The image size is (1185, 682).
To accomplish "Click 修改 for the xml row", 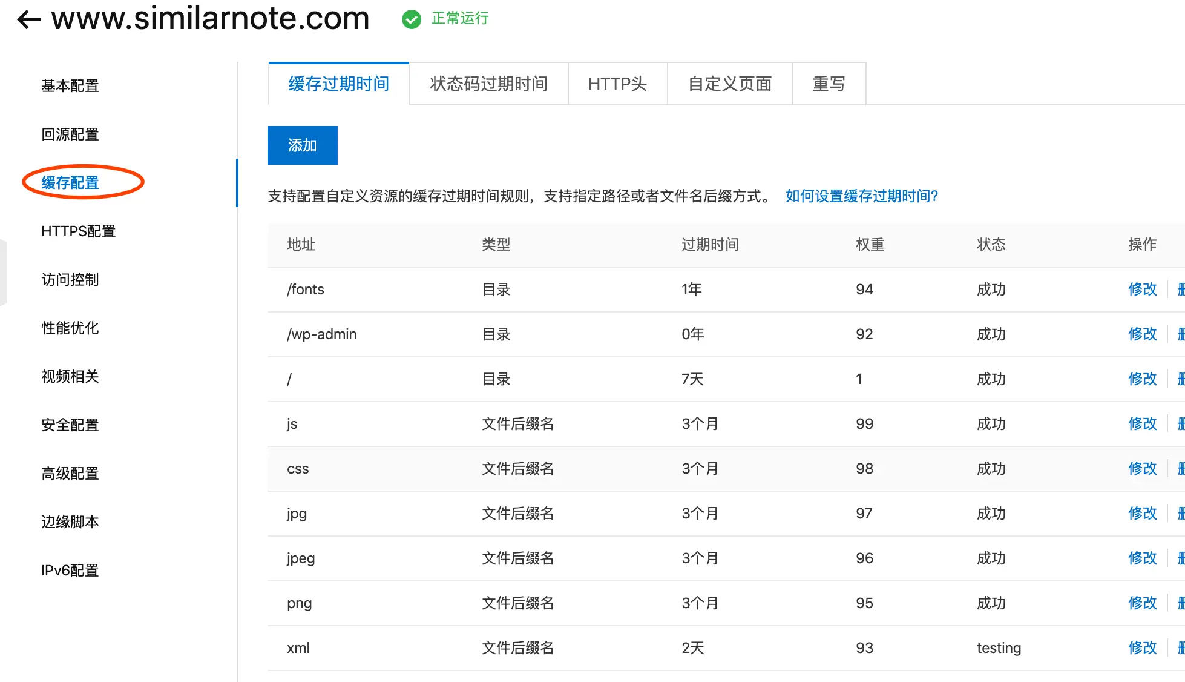I will [x=1142, y=648].
